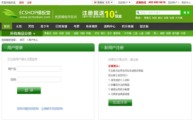
Task: Select 洁牙 in the green category bar
Action: 109,33
